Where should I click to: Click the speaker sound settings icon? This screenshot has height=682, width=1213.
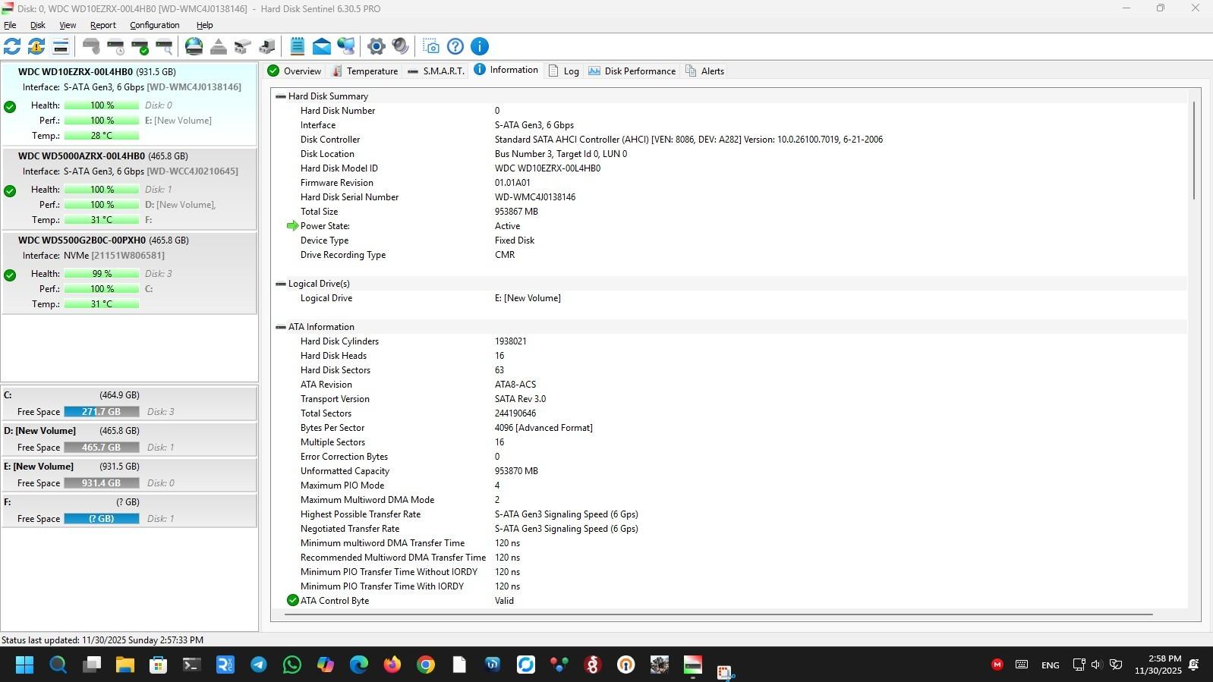pyautogui.click(x=400, y=46)
